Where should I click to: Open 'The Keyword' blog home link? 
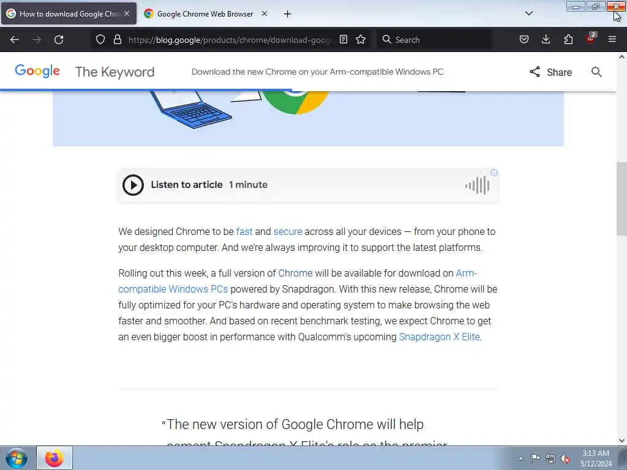[x=115, y=72]
